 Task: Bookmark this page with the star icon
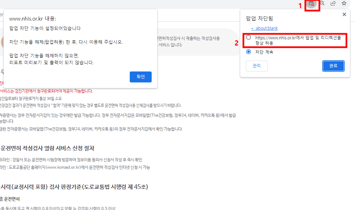tap(344, 3)
